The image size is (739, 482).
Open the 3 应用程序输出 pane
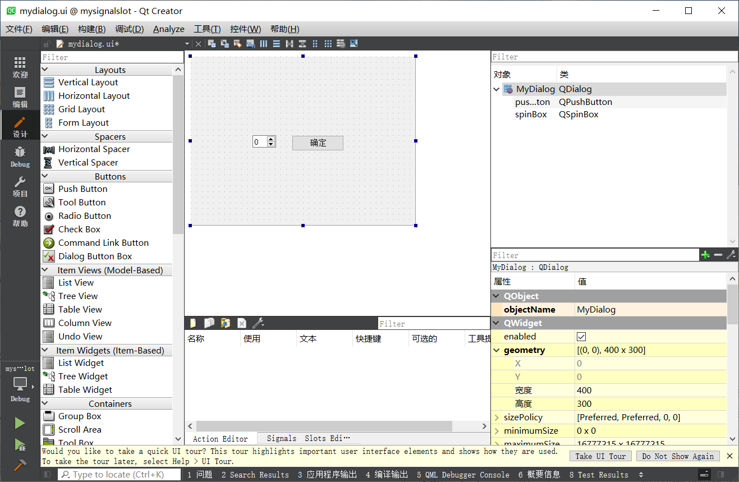(x=327, y=475)
